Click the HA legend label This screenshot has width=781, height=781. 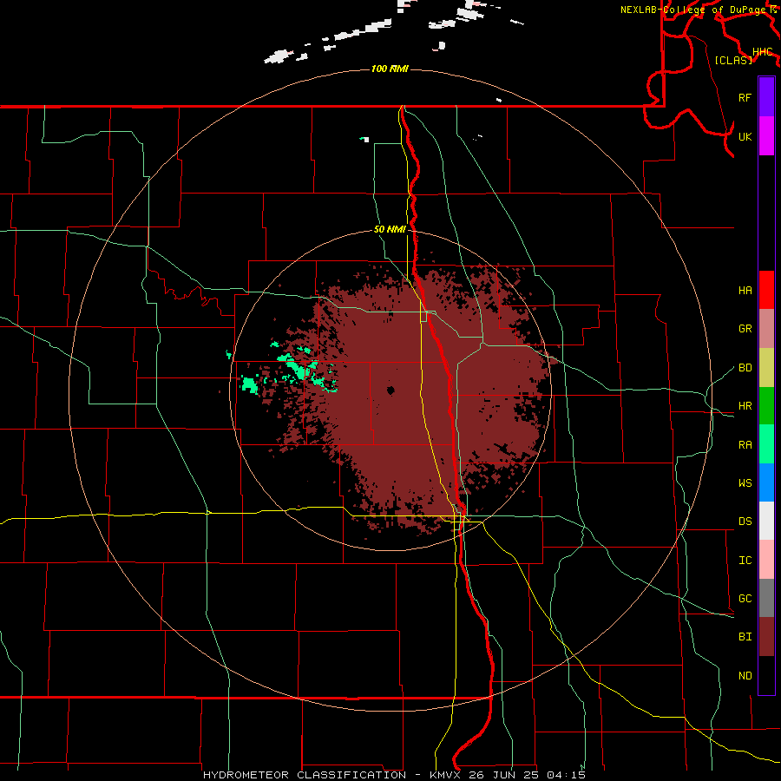(x=745, y=291)
